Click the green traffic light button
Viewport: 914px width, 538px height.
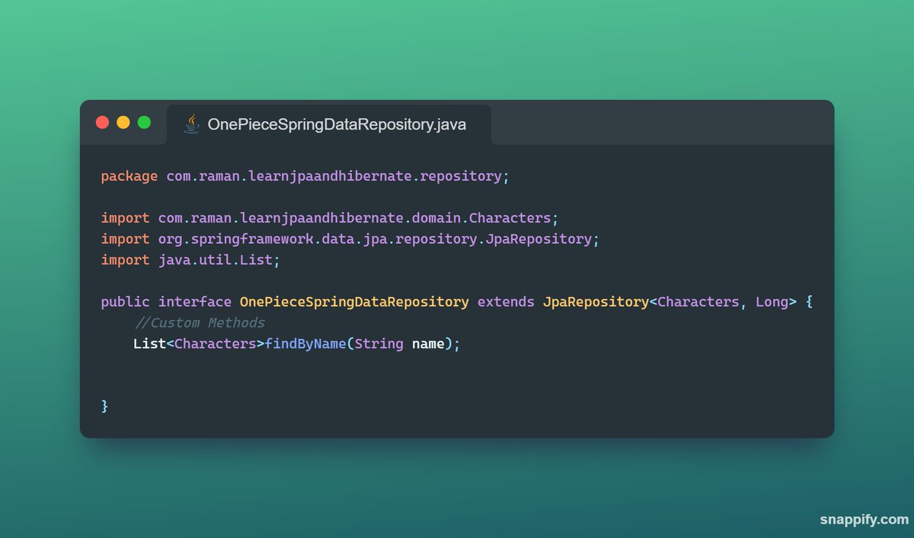pos(144,121)
